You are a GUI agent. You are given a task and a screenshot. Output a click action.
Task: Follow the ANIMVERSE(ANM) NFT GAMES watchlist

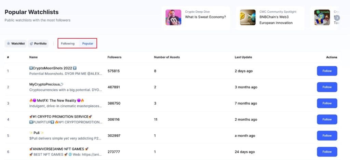coord(327,152)
